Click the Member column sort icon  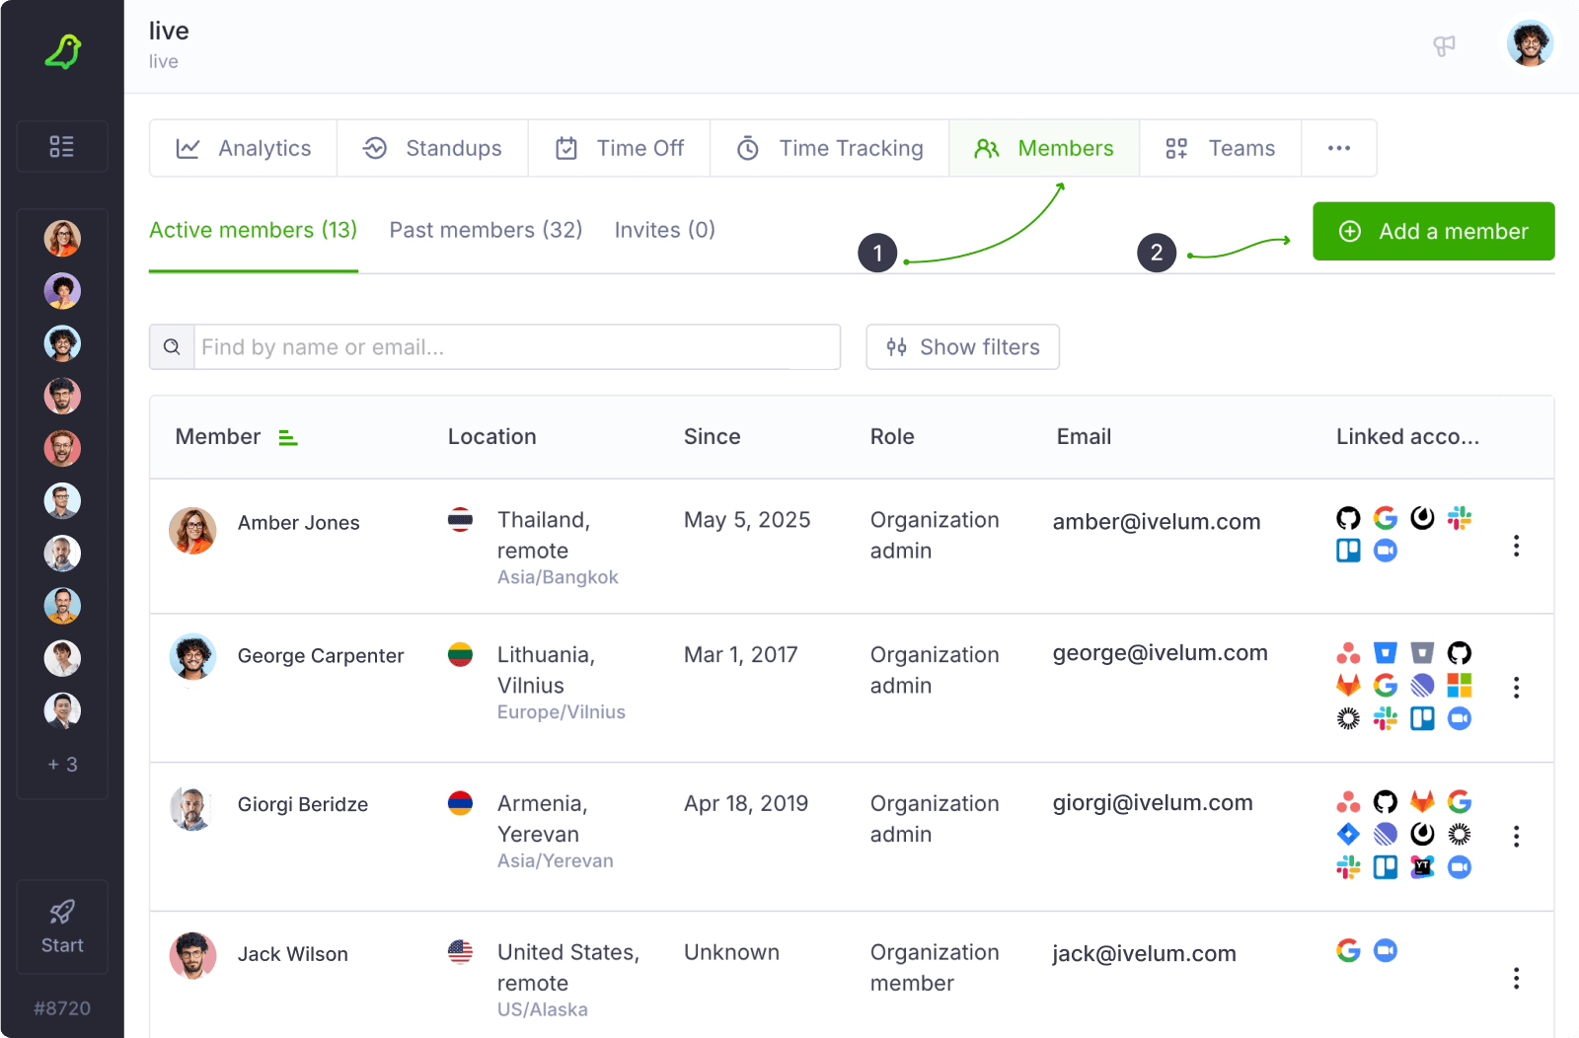(287, 437)
